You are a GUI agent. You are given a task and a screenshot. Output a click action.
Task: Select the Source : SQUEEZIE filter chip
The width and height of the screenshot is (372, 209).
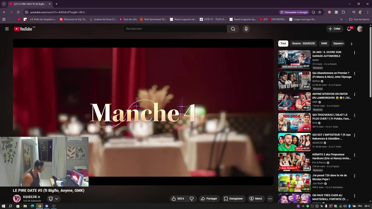click(x=303, y=44)
